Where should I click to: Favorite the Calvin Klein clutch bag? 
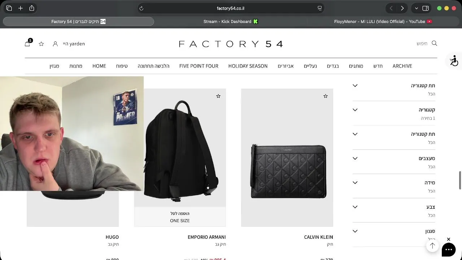[326, 96]
